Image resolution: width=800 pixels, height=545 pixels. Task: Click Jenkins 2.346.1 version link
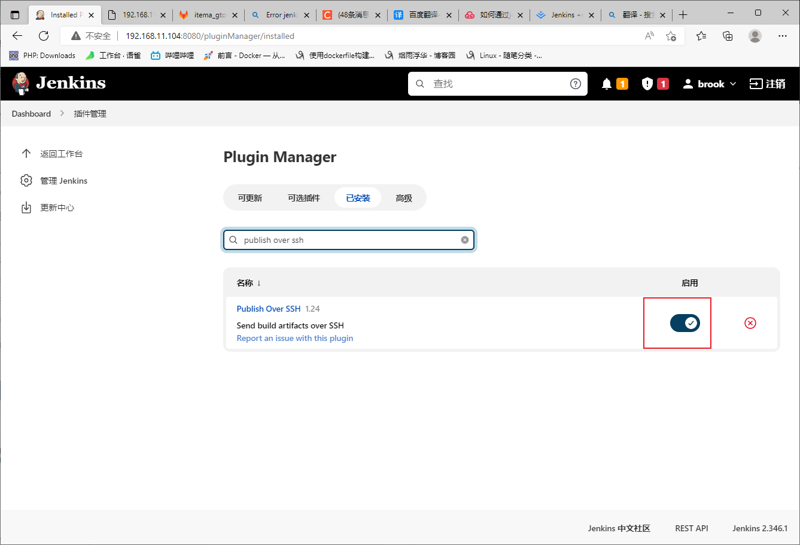(760, 528)
